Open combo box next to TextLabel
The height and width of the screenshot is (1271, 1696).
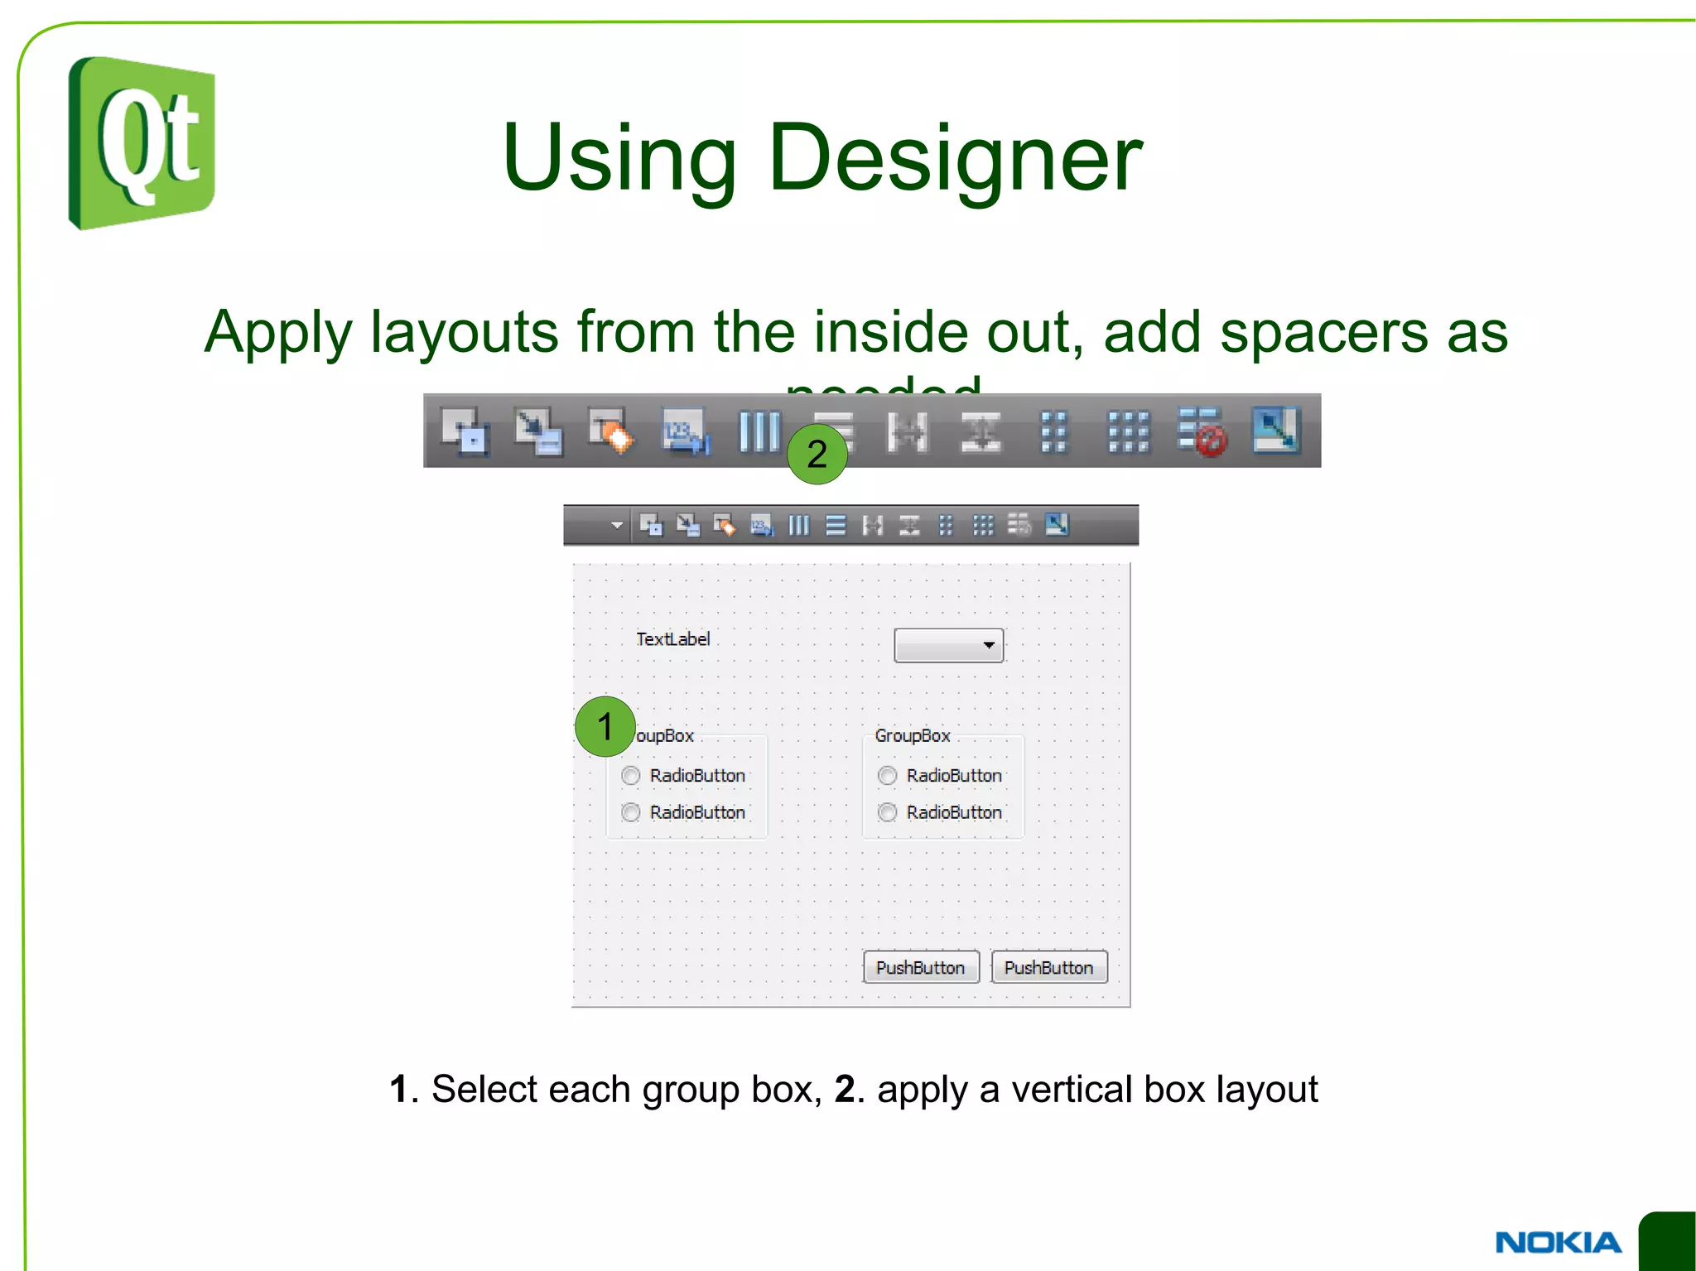click(949, 645)
